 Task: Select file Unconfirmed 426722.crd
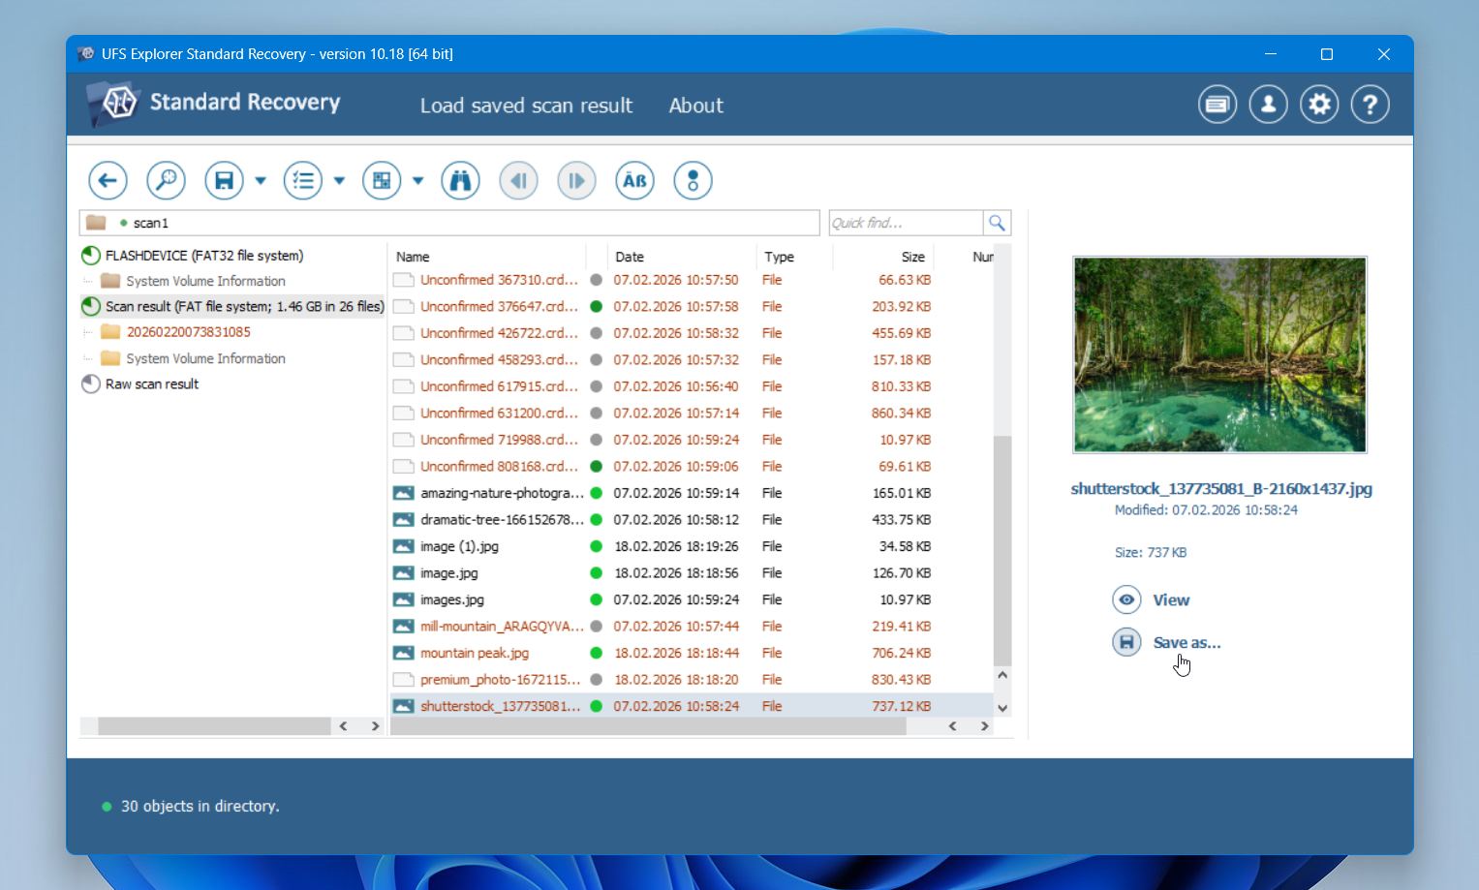click(499, 333)
